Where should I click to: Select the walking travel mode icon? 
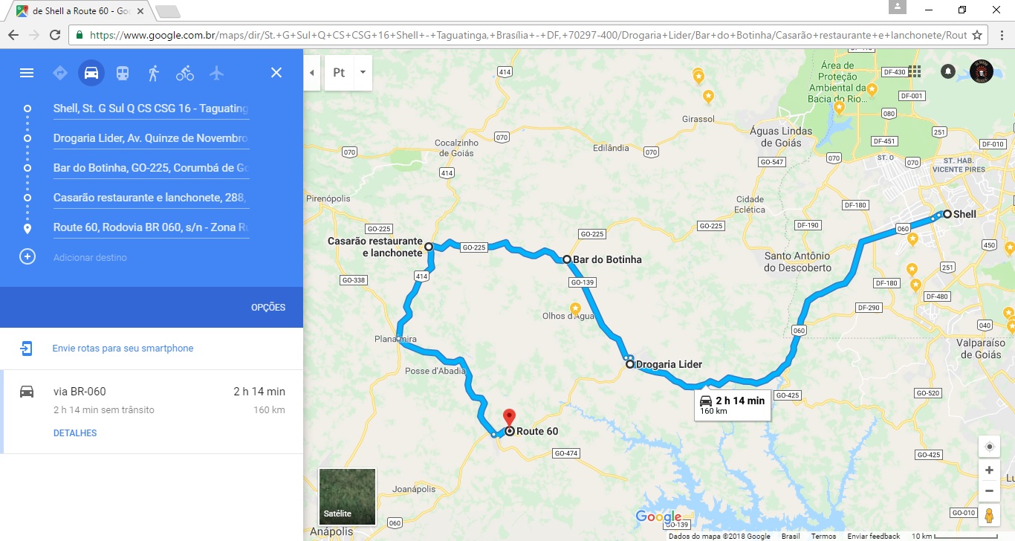click(x=154, y=73)
